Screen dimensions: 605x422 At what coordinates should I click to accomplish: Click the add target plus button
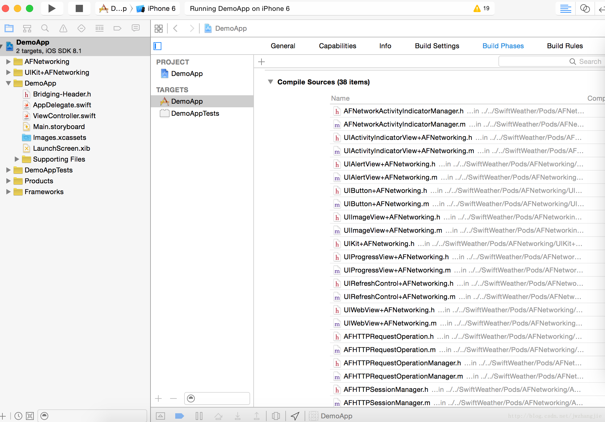(158, 398)
